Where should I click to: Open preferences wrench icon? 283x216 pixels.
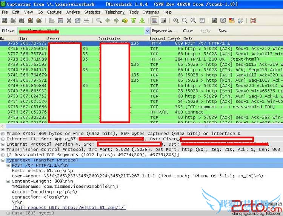(240, 21)
